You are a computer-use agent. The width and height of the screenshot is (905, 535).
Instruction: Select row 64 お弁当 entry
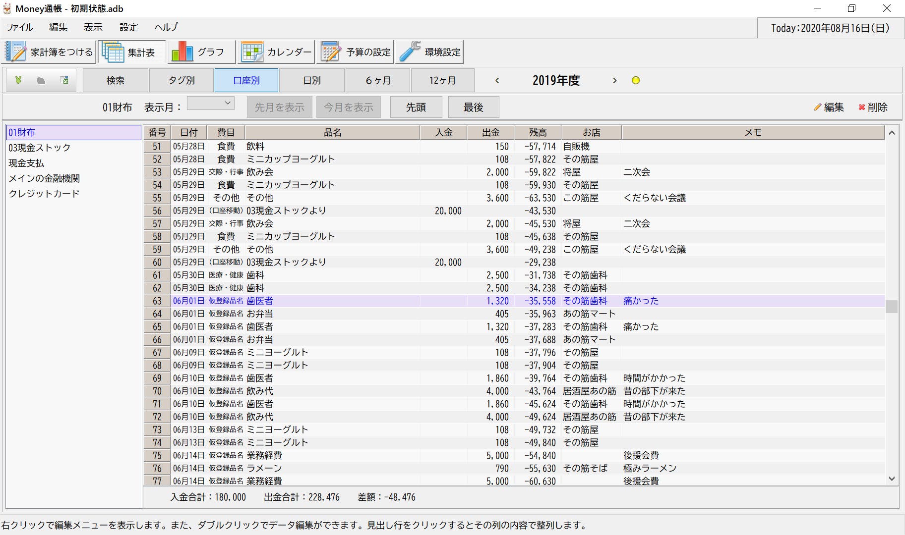point(514,314)
